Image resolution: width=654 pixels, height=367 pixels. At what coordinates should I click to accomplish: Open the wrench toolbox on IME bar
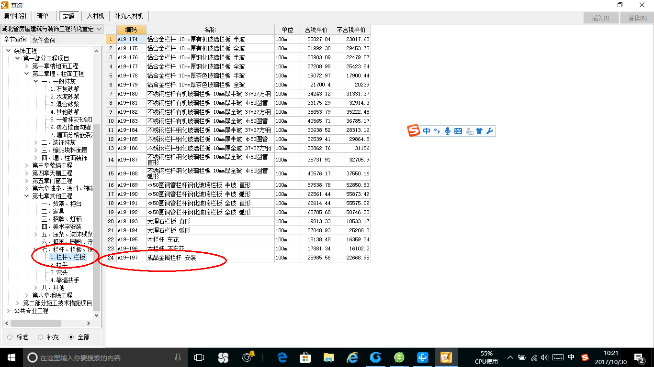(489, 131)
